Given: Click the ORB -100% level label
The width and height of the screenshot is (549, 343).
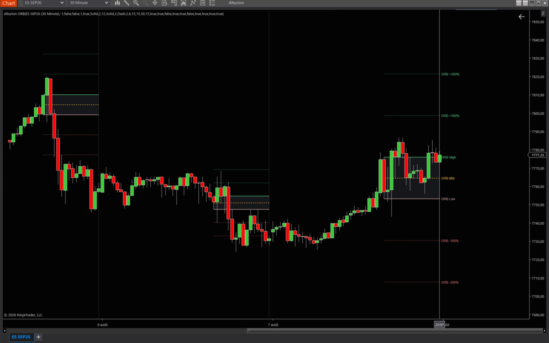Looking at the screenshot, I should (x=450, y=241).
